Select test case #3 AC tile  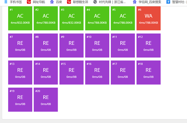click(72, 18)
